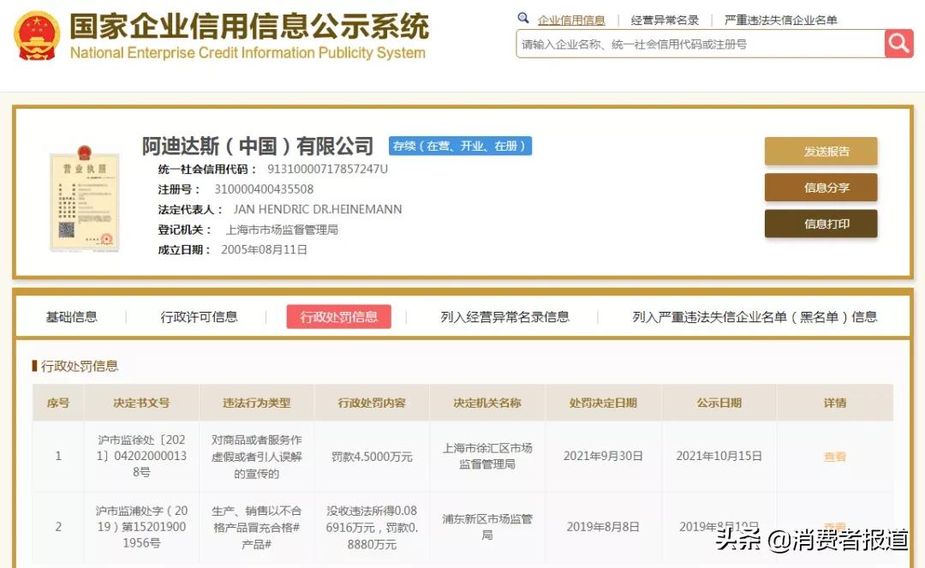Click the magnifying glass search icon

898,43
